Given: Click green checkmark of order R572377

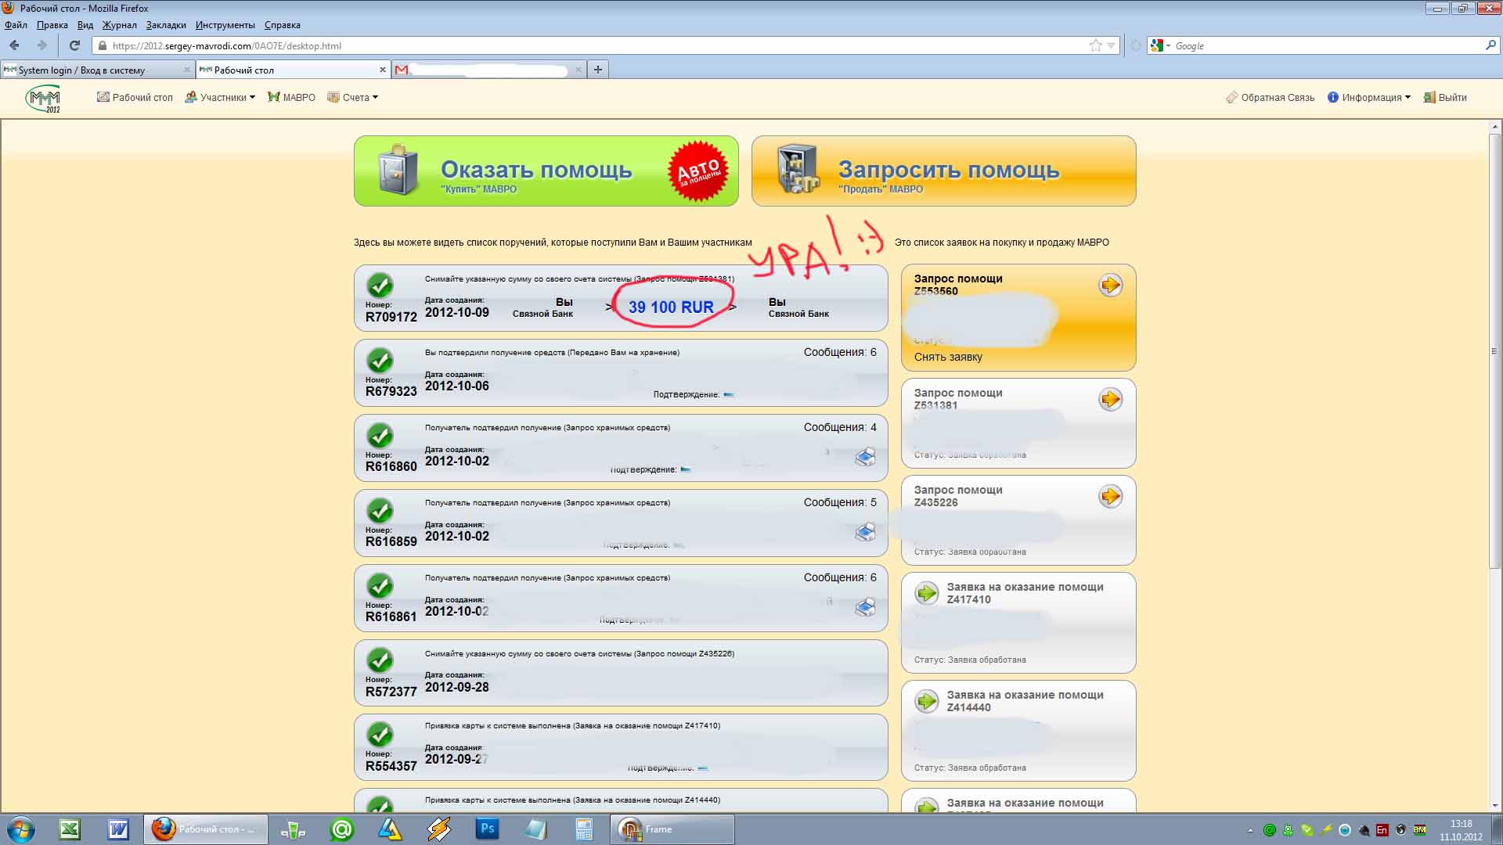Looking at the screenshot, I should click(380, 660).
